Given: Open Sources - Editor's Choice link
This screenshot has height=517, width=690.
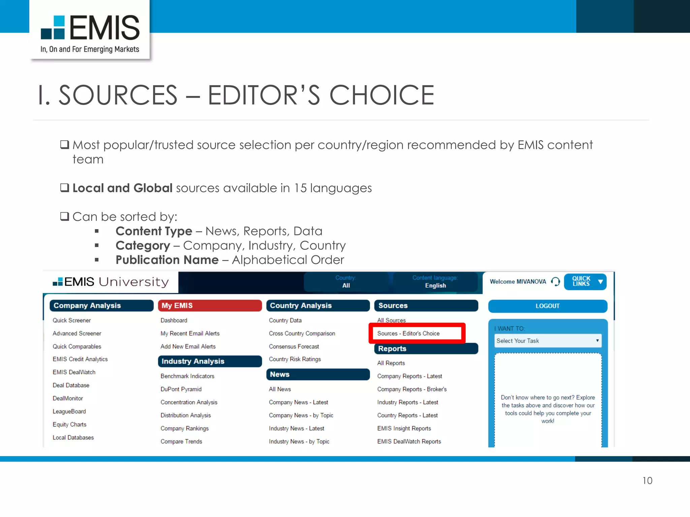Looking at the screenshot, I should (x=408, y=333).
